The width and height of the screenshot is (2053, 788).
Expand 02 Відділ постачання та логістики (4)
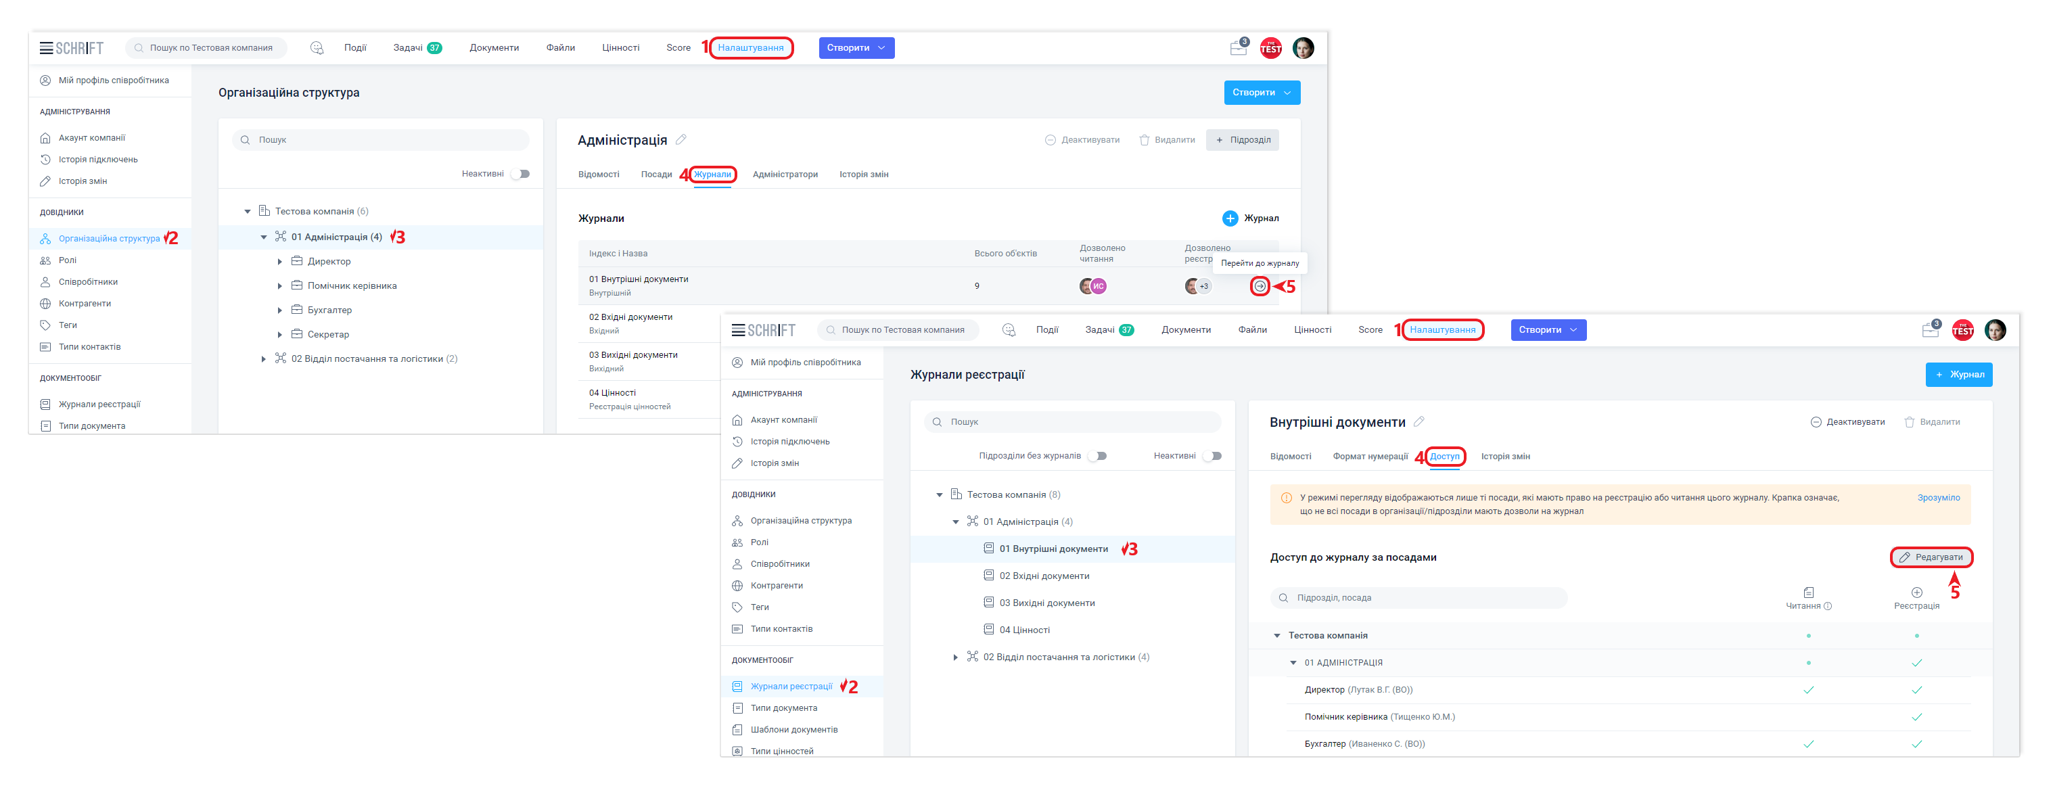pyautogui.click(x=954, y=657)
